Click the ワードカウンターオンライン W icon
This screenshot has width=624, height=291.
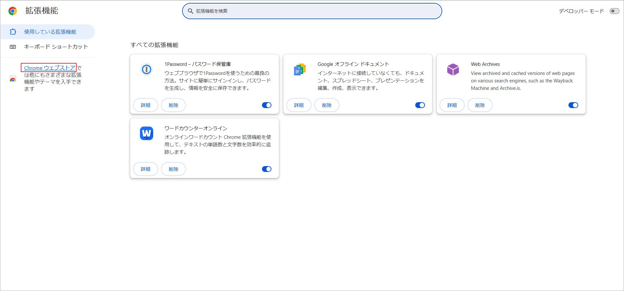146,133
